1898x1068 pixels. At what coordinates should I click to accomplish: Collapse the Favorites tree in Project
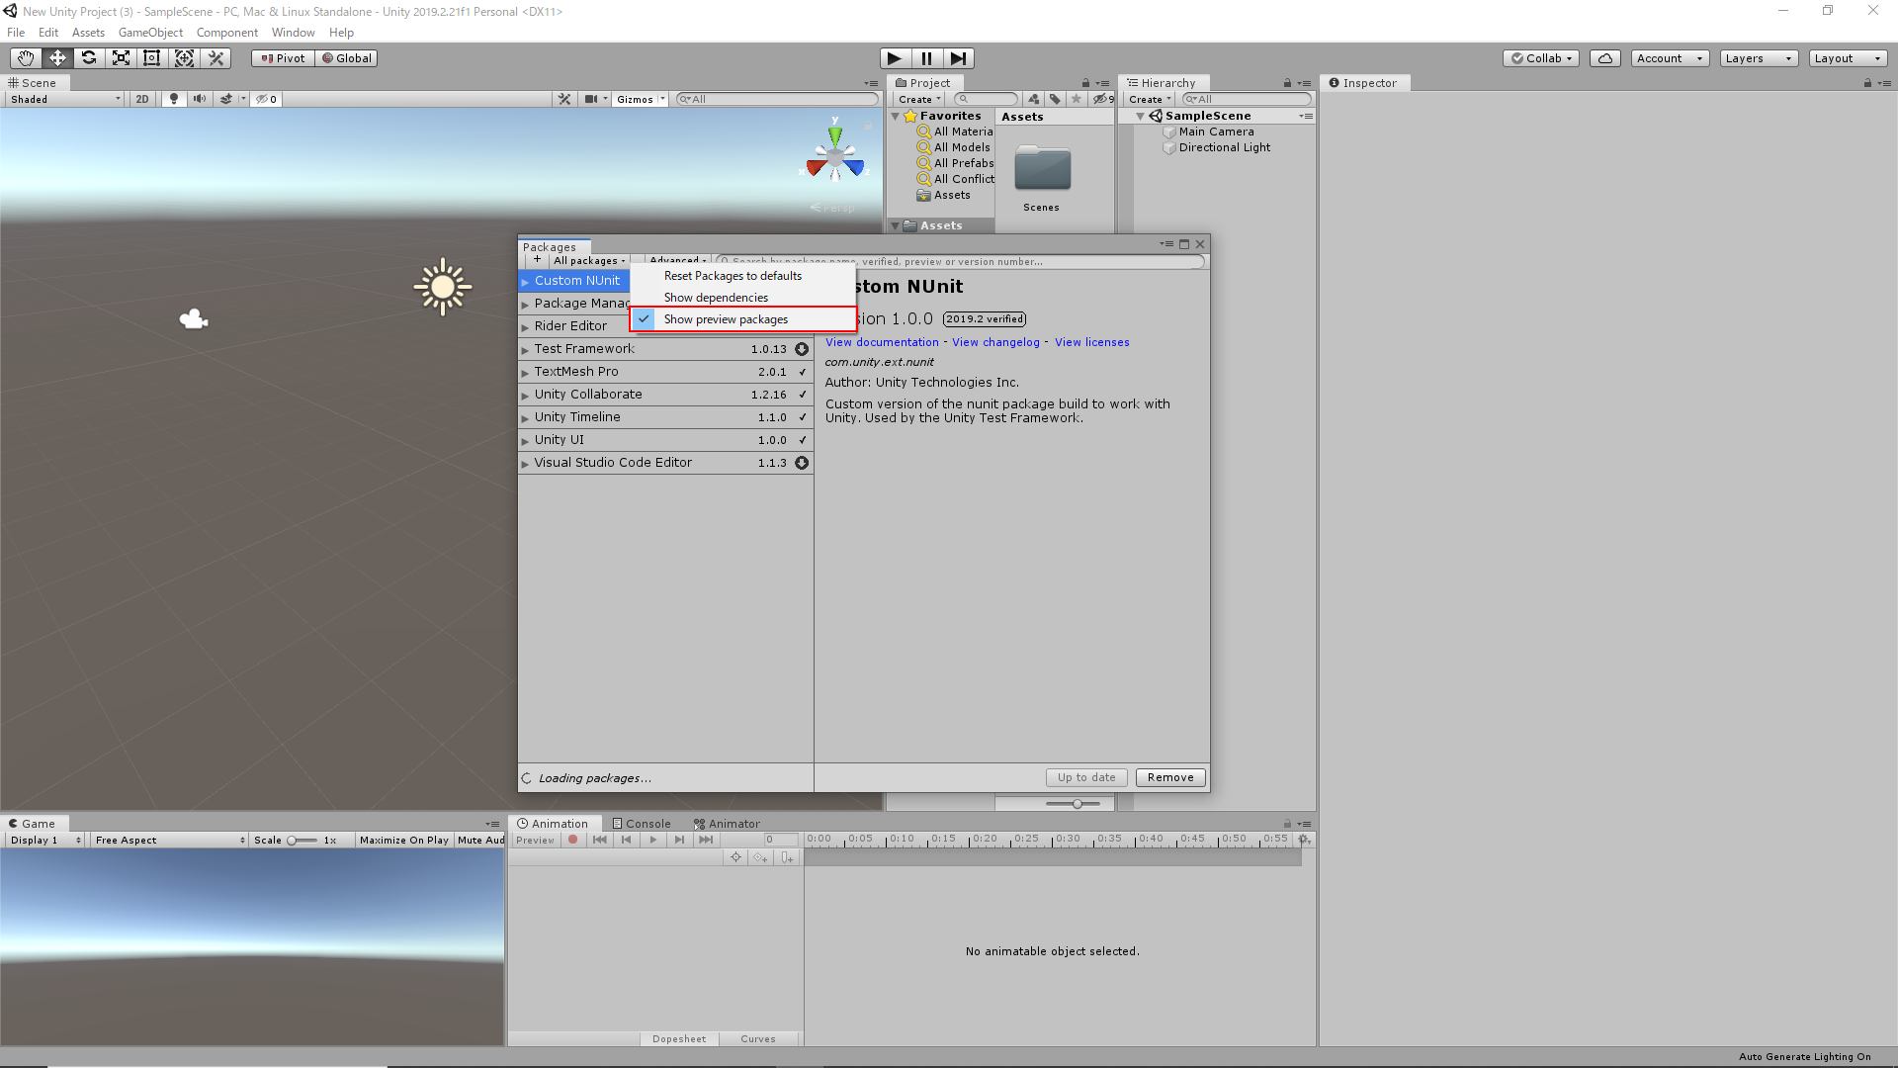[896, 116]
